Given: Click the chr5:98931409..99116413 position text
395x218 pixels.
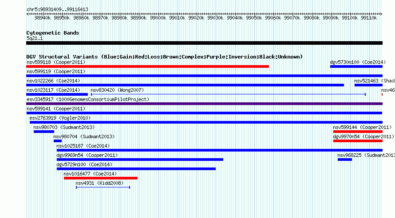Looking at the screenshot, I should point(57,9).
